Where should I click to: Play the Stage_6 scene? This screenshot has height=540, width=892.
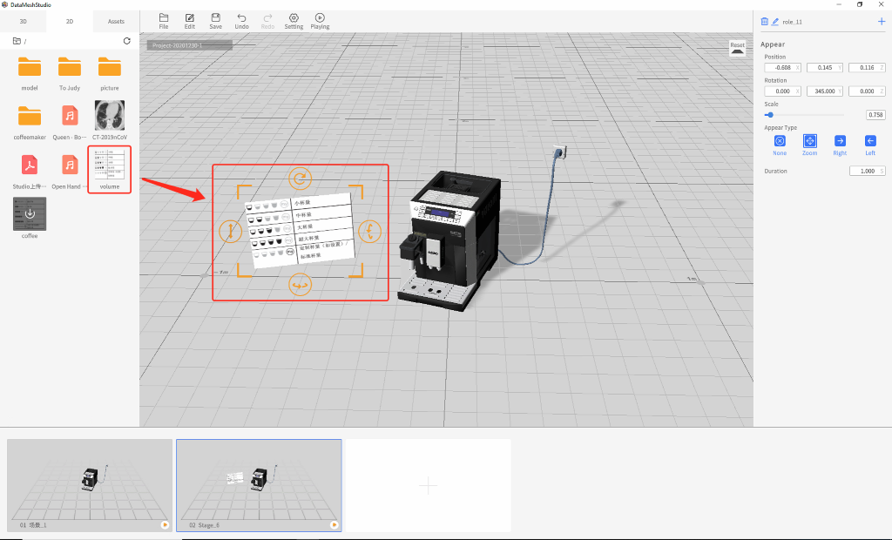coord(334,524)
